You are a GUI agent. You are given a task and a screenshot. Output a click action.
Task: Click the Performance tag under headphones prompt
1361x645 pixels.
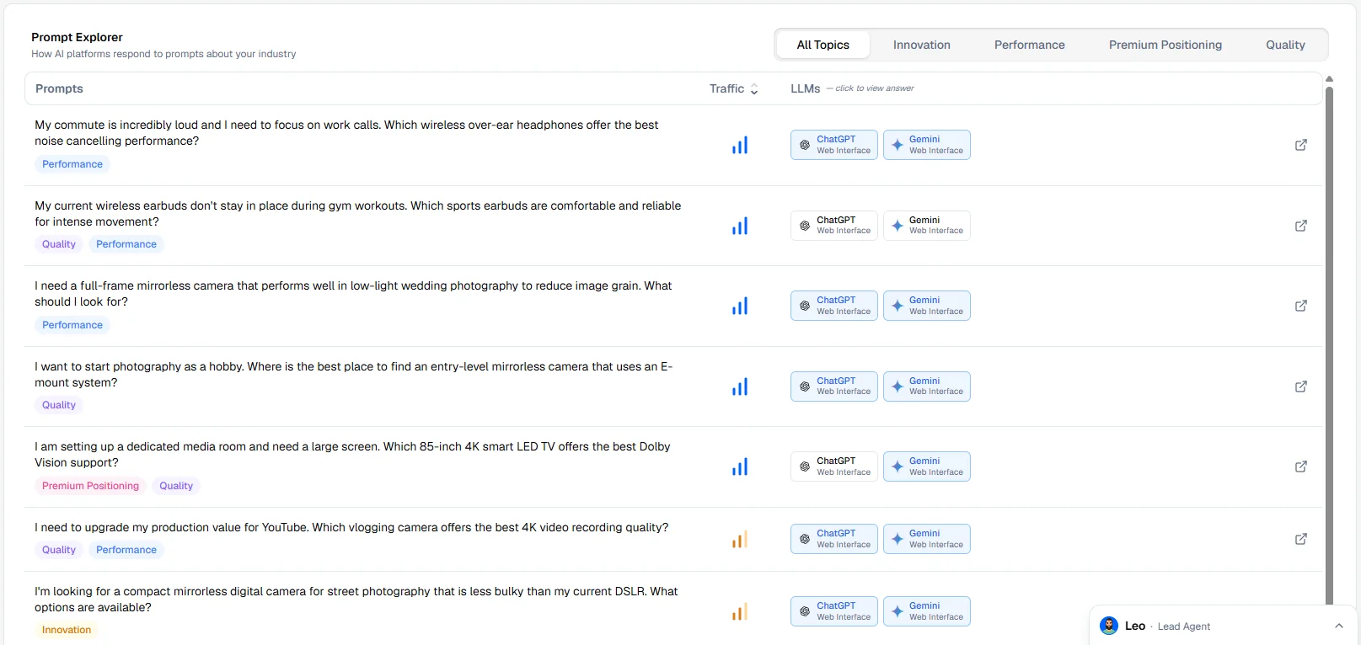pyautogui.click(x=72, y=164)
